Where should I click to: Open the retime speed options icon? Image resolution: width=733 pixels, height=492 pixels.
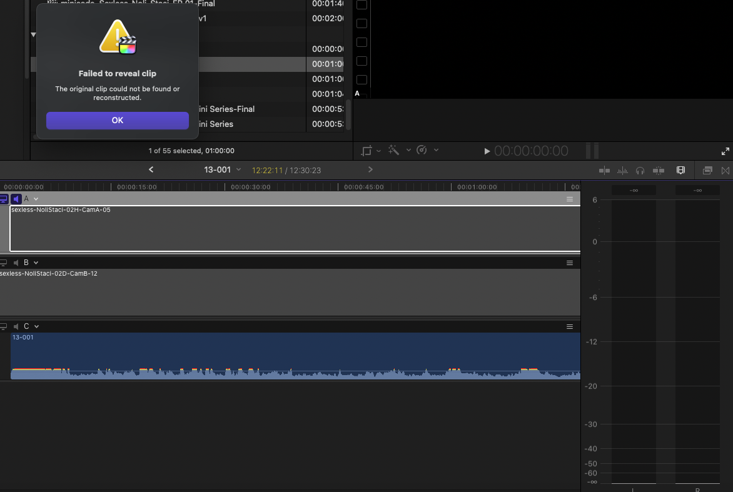422,150
